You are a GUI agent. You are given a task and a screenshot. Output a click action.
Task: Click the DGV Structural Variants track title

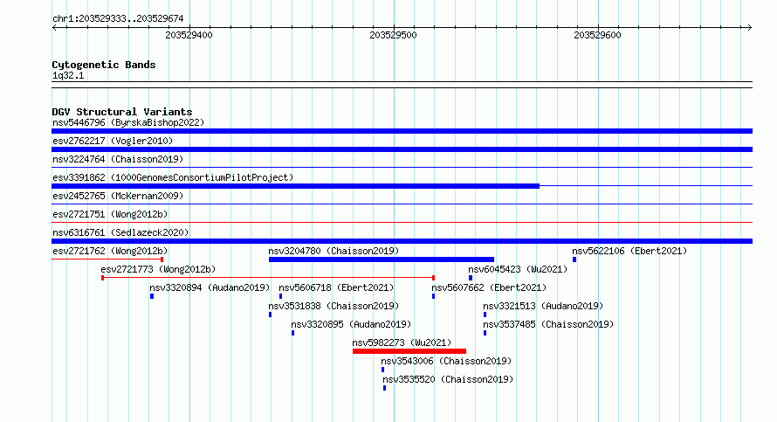(122, 112)
